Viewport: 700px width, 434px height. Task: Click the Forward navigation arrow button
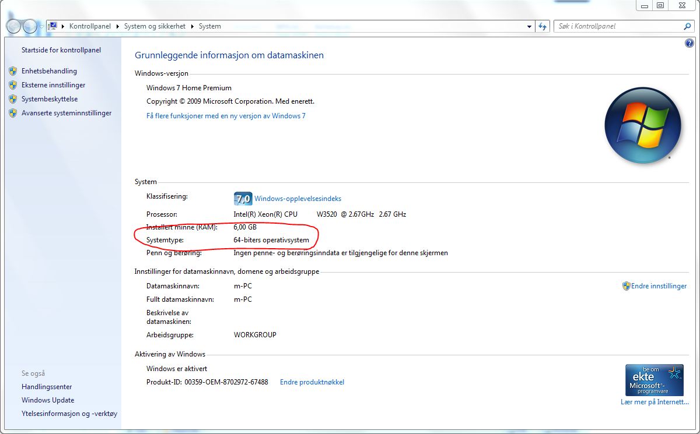pyautogui.click(x=29, y=26)
